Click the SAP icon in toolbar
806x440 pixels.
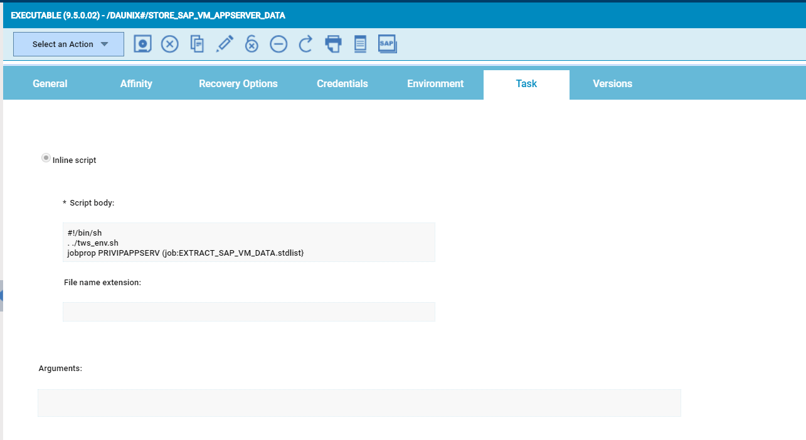pos(387,44)
